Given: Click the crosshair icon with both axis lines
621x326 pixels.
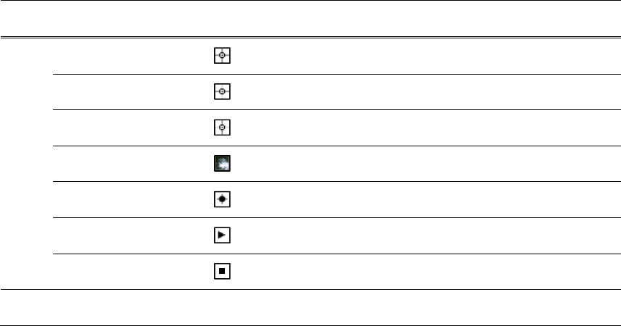Looking at the screenshot, I should tap(223, 57).
